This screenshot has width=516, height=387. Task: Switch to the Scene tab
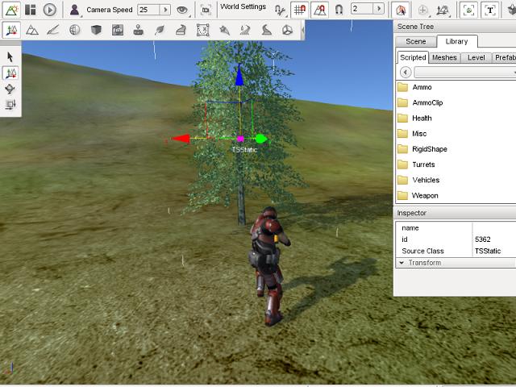416,41
